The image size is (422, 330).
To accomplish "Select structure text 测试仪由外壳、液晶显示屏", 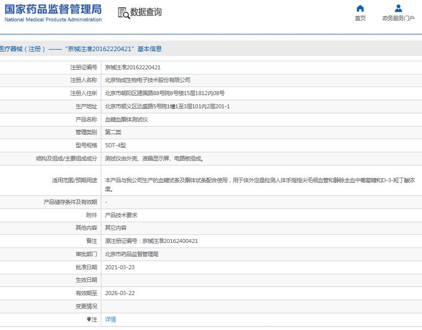I will 154,158.
